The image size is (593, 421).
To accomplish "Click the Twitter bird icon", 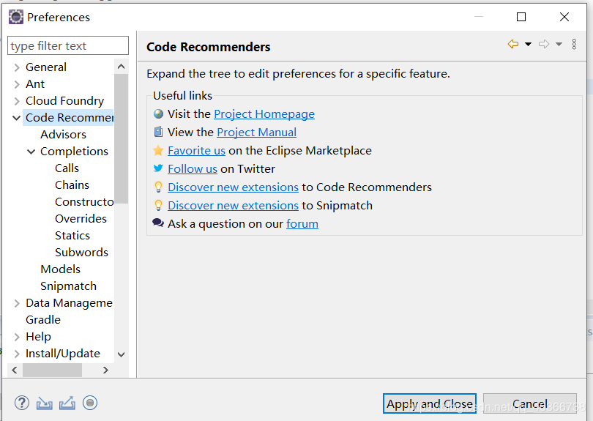I will pyautogui.click(x=158, y=168).
